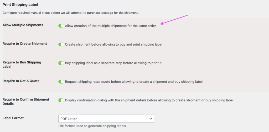The image size is (269, 132).
Task: Disable the Require to Create Shipment switch
Action: click(x=61, y=45)
